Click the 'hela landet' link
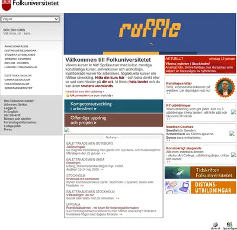Screen dimensions: 237x230 [139, 82]
